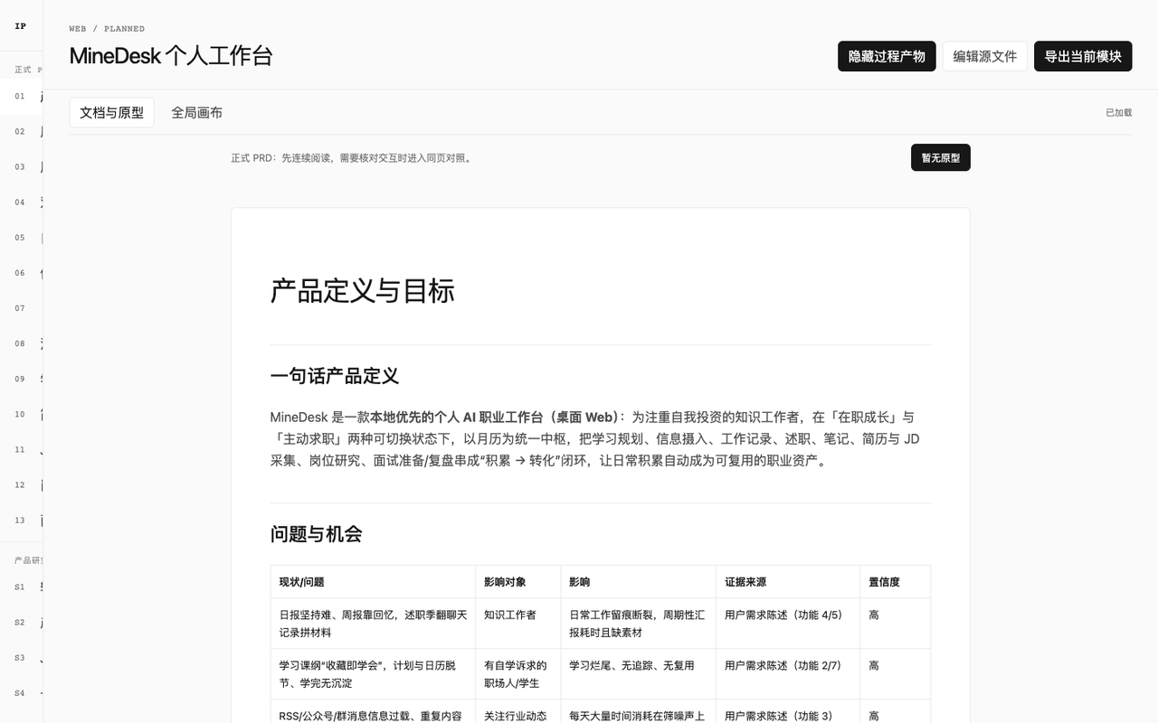This screenshot has width=1158, height=723.
Task: Switch to the 全局画布 tab
Action: point(196,112)
